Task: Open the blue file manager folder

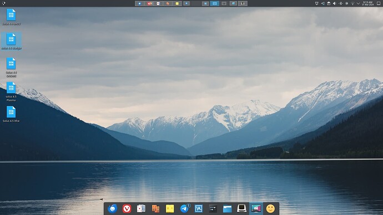Action: point(227,209)
